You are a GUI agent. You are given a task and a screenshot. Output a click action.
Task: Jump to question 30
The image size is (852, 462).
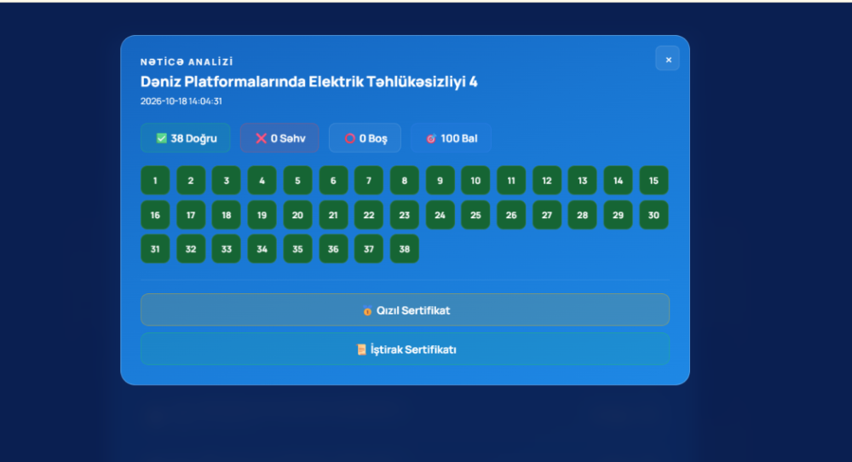[653, 216]
